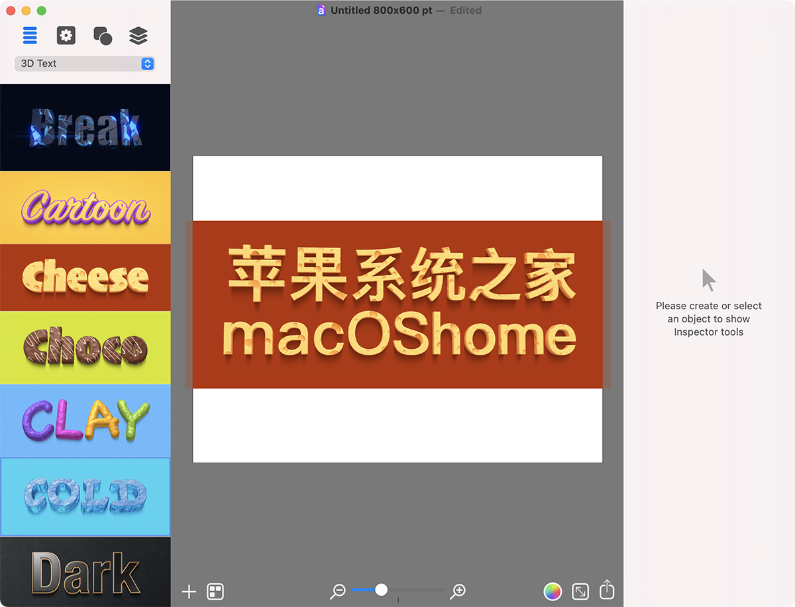Viewport: 795px width, 607px height.
Task: Open the 3D Text category dropdown
Action: click(x=85, y=64)
